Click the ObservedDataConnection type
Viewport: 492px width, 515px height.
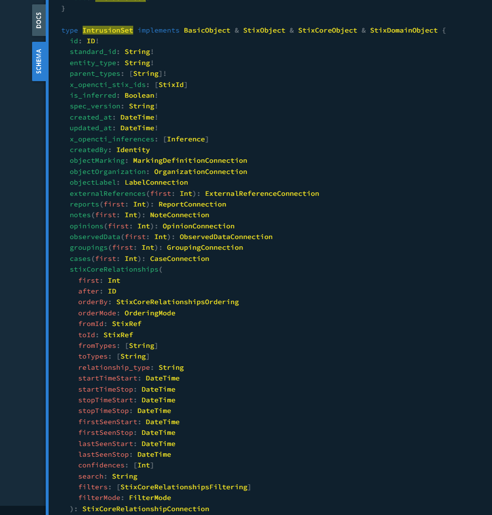click(x=226, y=237)
